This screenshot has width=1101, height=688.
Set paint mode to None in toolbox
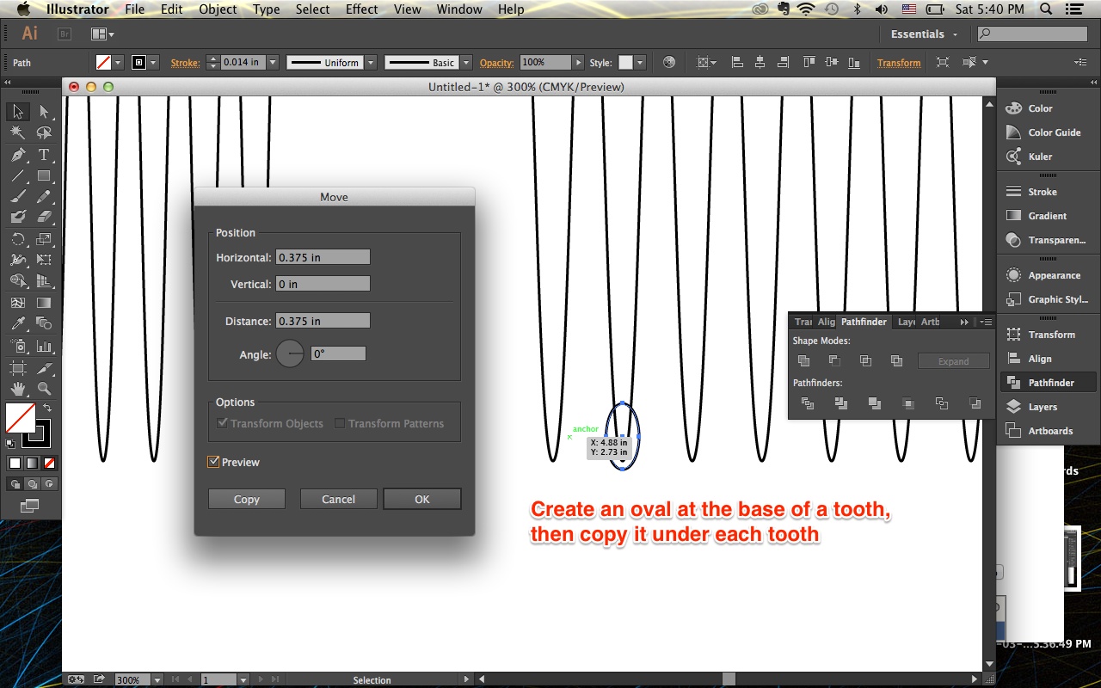coord(49,463)
